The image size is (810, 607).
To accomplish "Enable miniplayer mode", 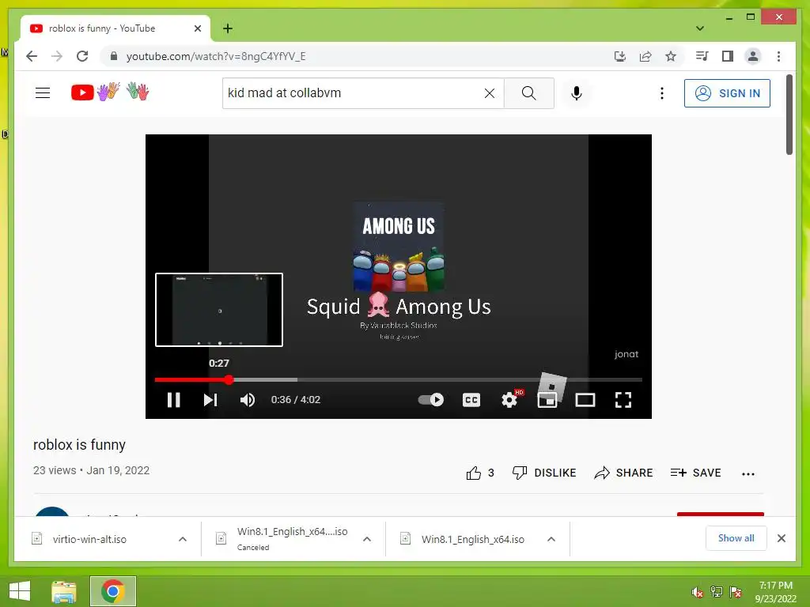I will [547, 400].
